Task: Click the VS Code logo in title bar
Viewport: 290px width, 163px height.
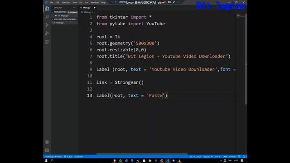Action: 46,2
